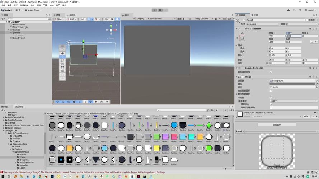Open the Asset Store dropdown
Image resolution: width=319 pixels, height=179 pixels.
[33, 10]
